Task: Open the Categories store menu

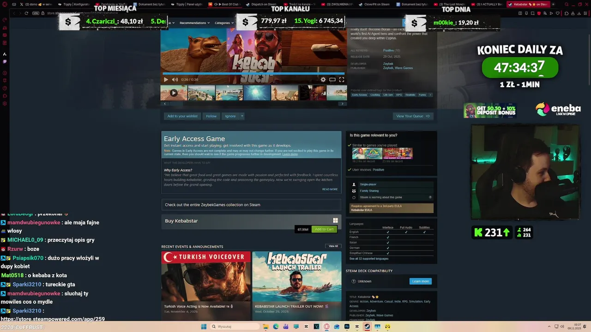Action: [x=224, y=23]
